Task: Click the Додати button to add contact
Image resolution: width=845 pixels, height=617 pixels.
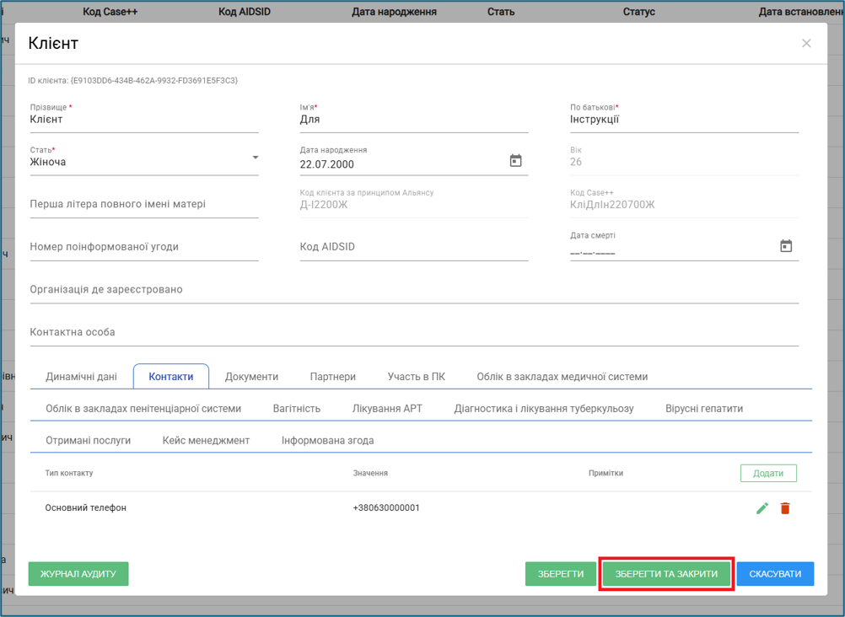Action: point(768,473)
